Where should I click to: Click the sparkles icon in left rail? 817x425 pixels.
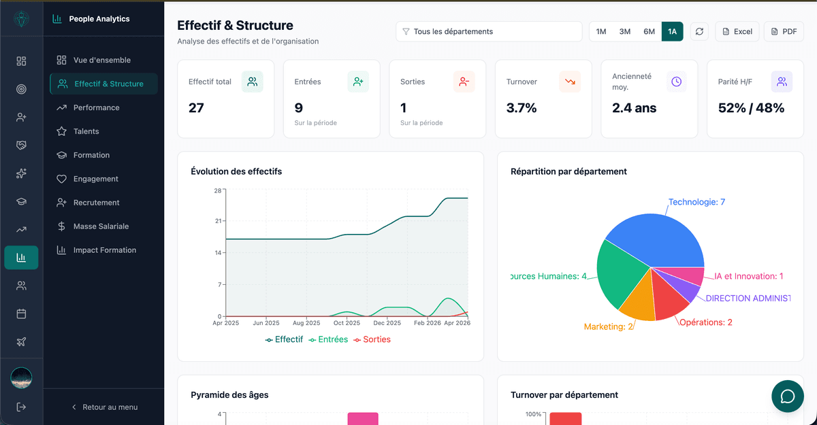(x=21, y=173)
